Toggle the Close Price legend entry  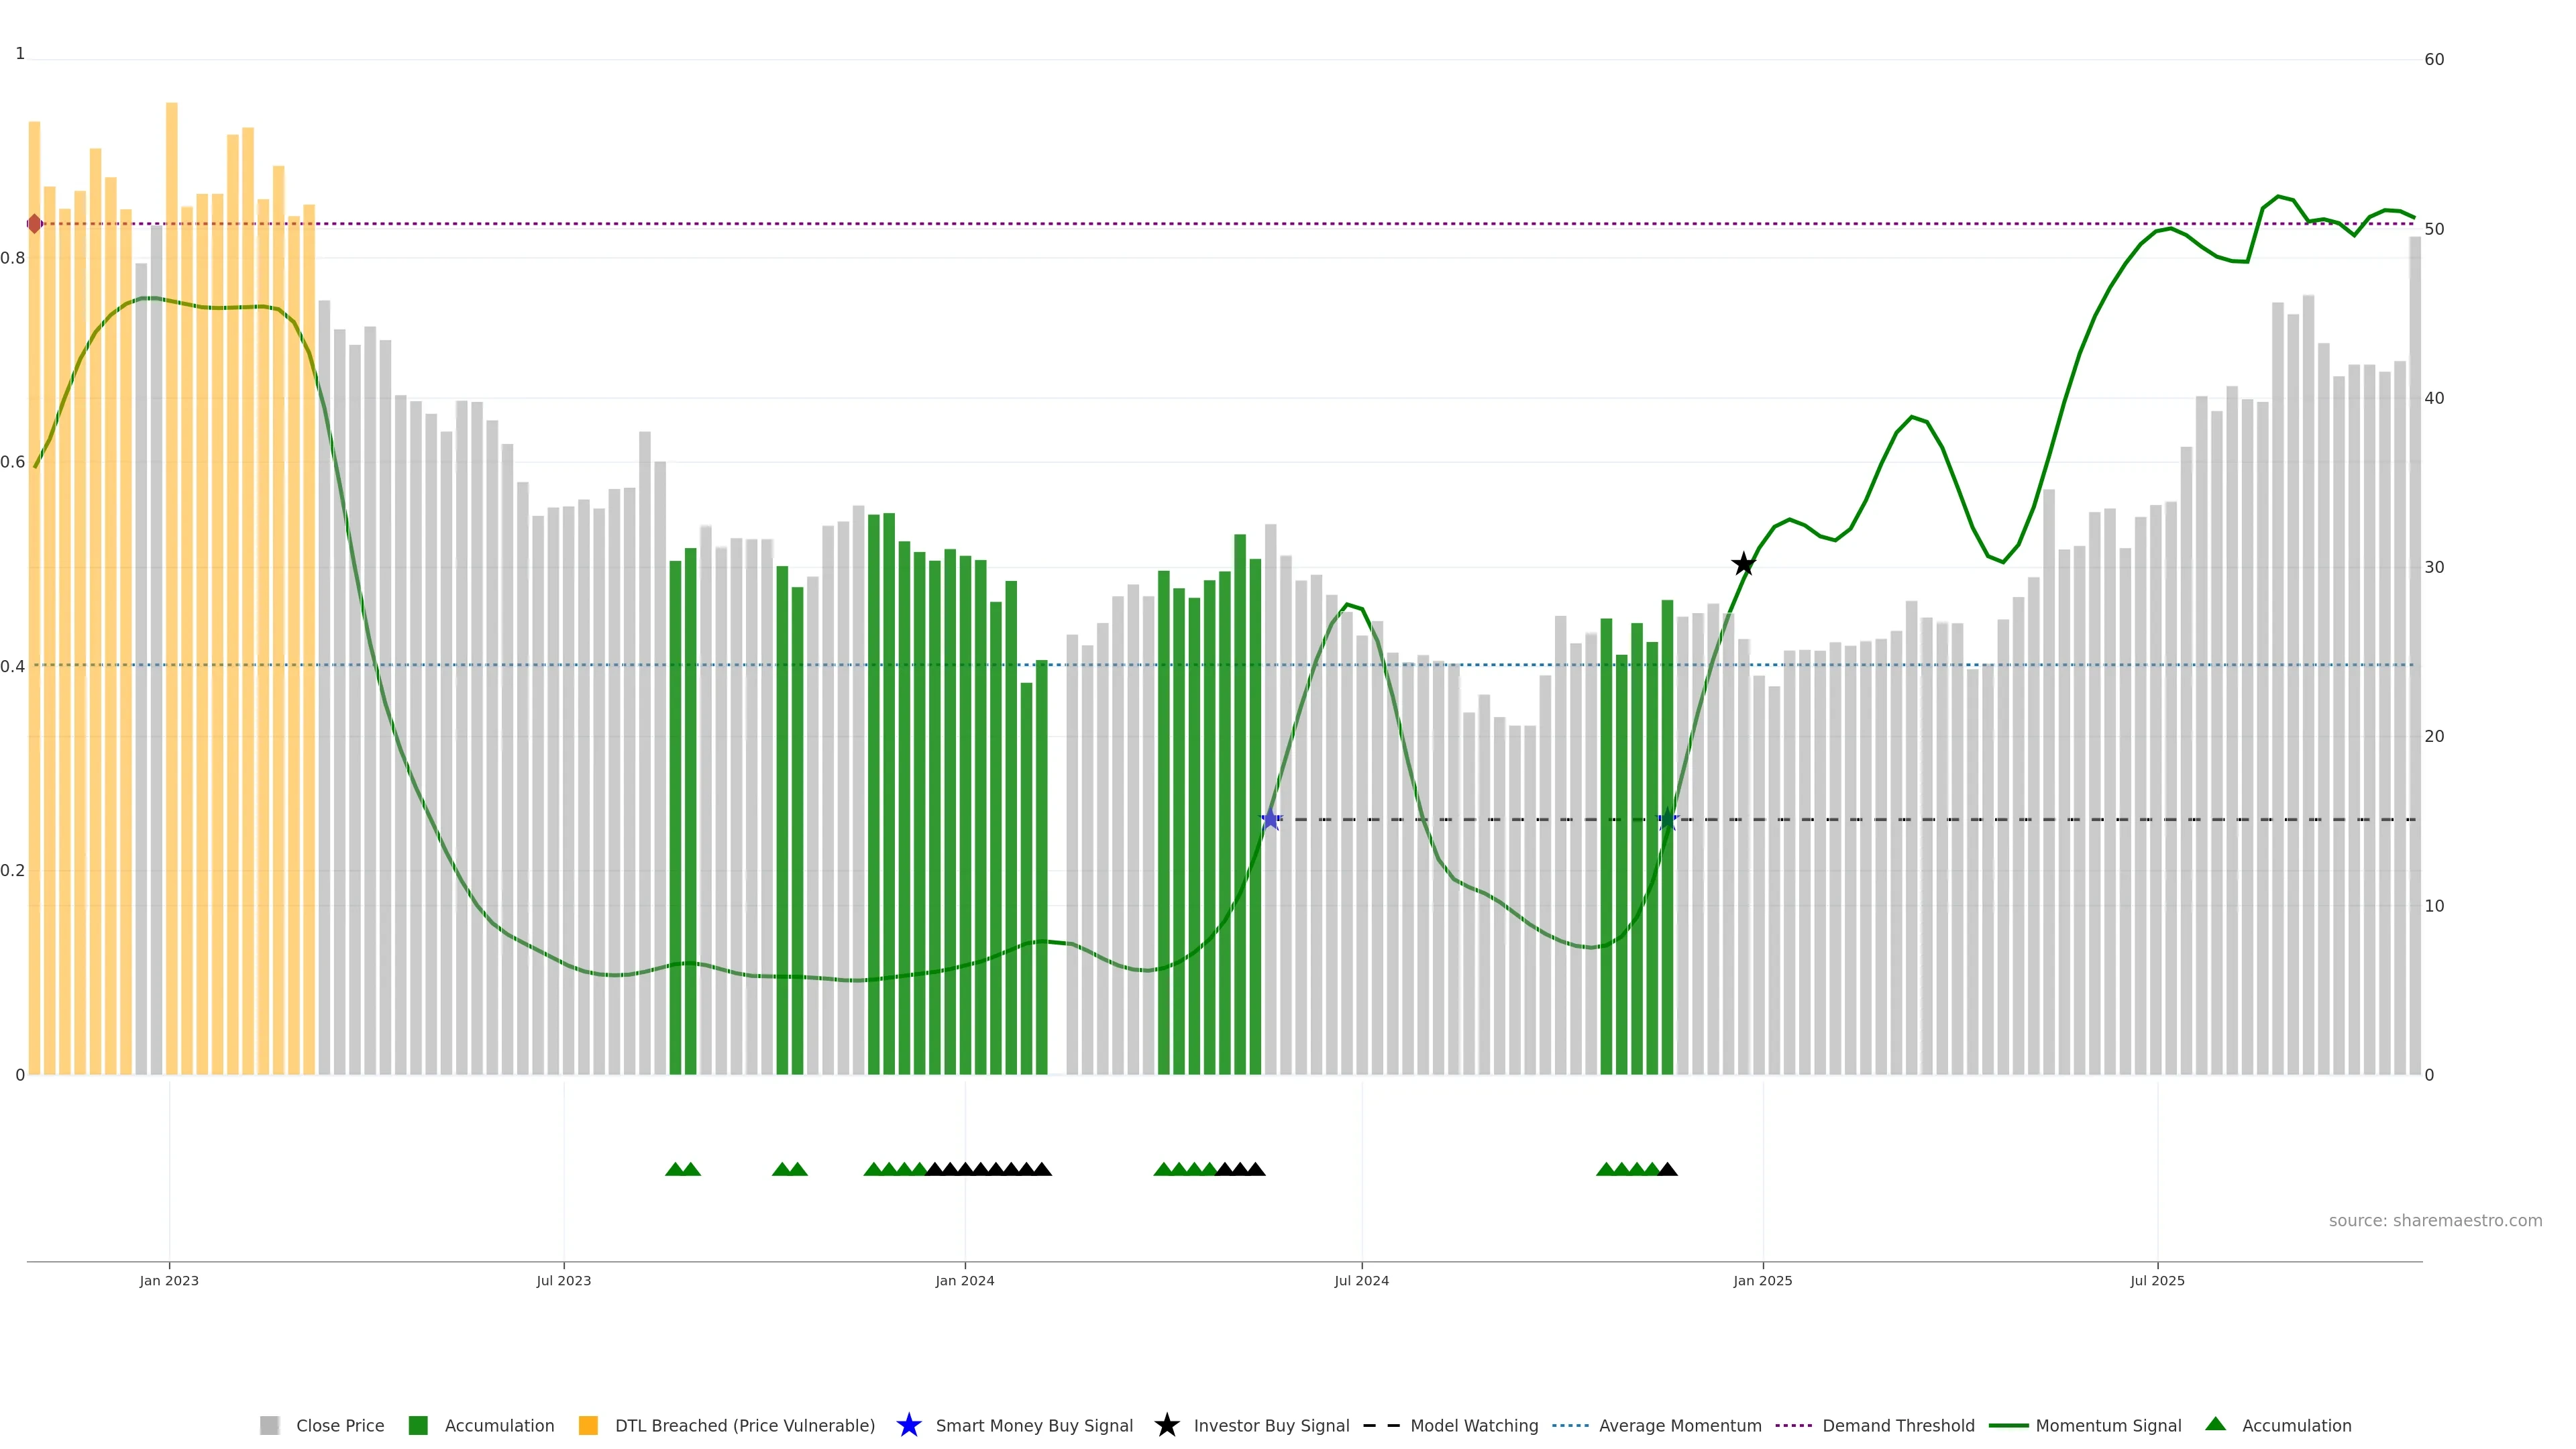(x=339, y=1426)
